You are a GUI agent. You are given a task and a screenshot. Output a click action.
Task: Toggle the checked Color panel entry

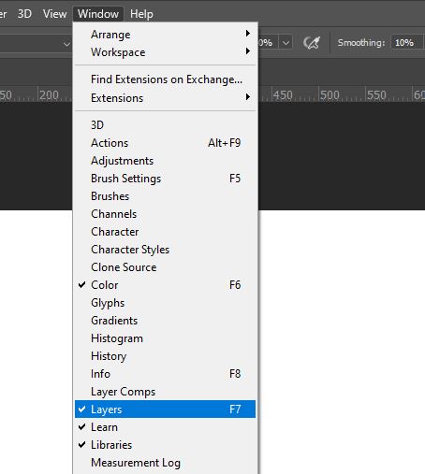point(165,285)
